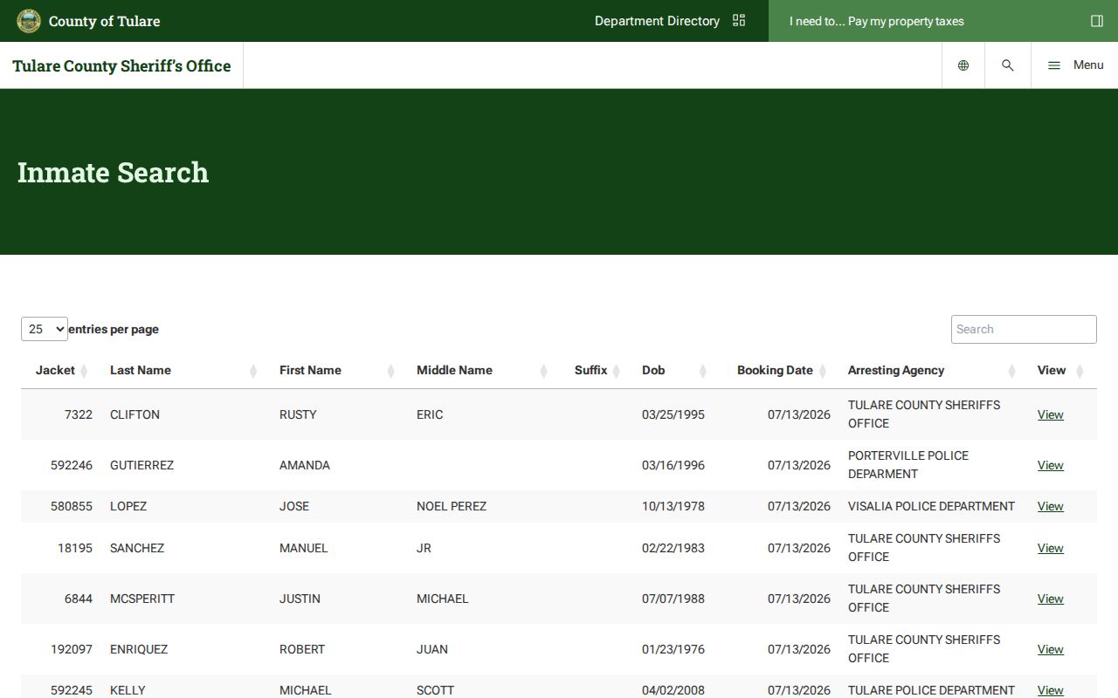1118x698 pixels.
Task: Click TULARE POLICE DEPARTMENT agency cell
Action: (931, 690)
